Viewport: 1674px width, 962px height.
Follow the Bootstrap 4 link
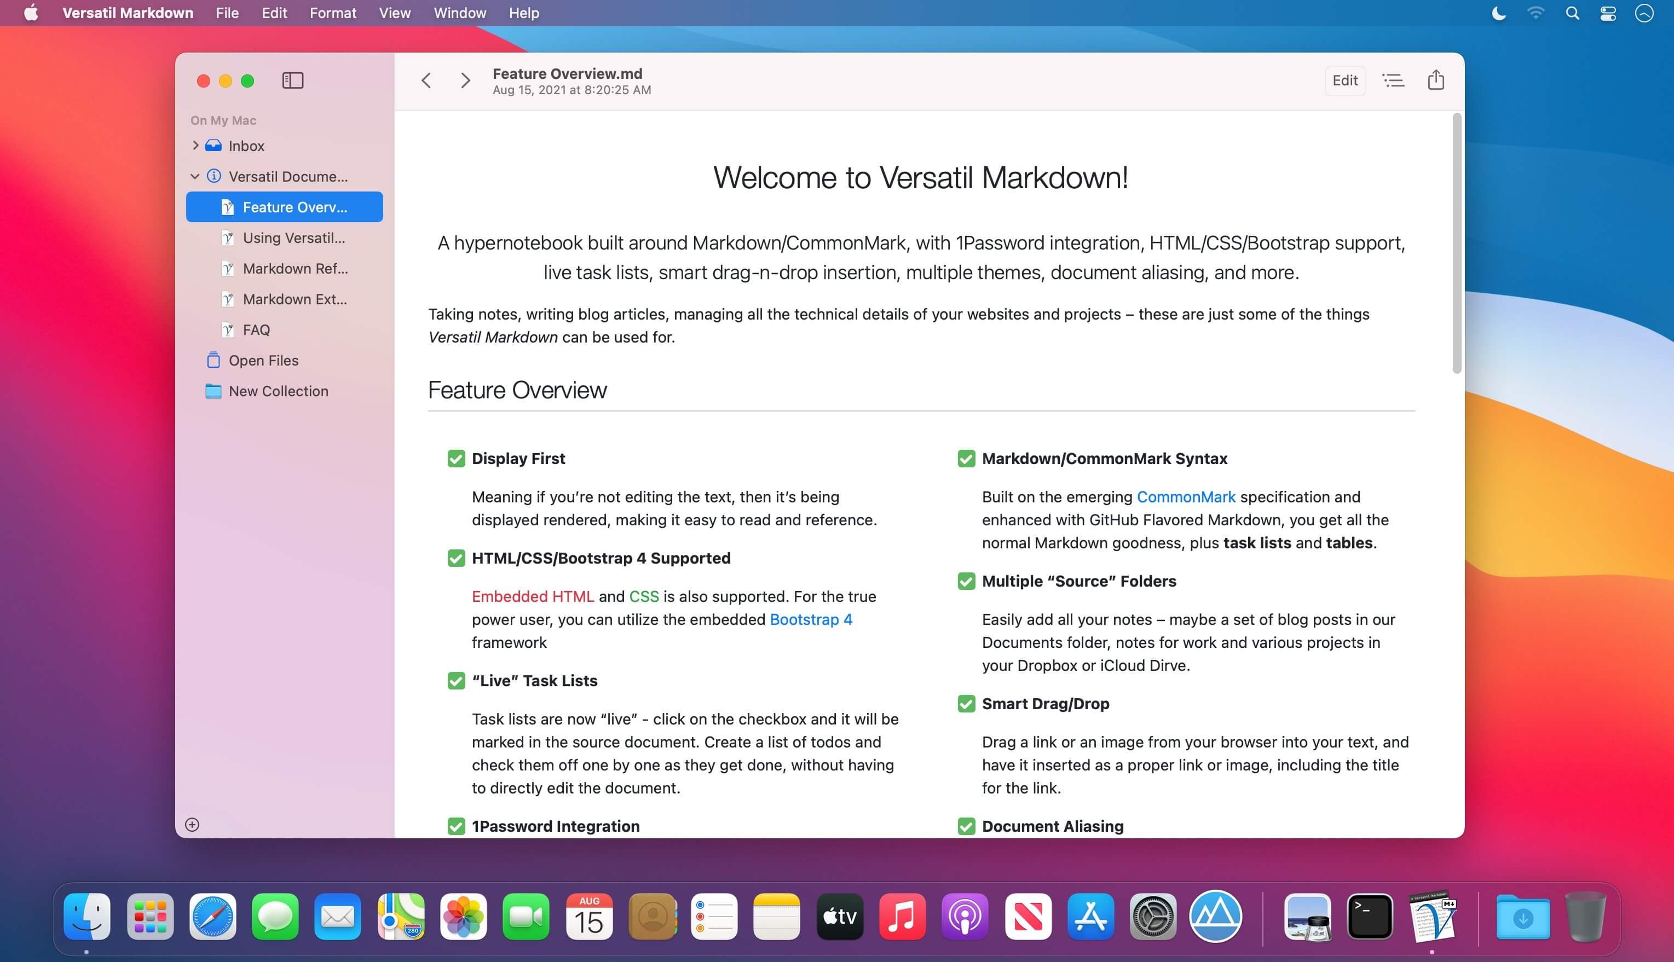coord(811,620)
